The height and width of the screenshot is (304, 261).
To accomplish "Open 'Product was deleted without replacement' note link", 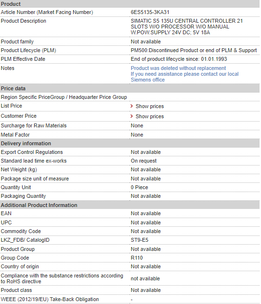I will [x=178, y=68].
